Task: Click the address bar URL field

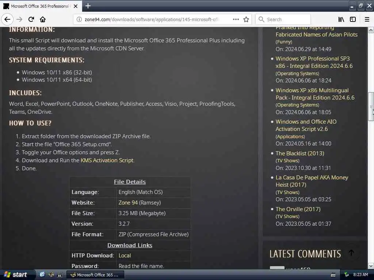Action: point(152,19)
